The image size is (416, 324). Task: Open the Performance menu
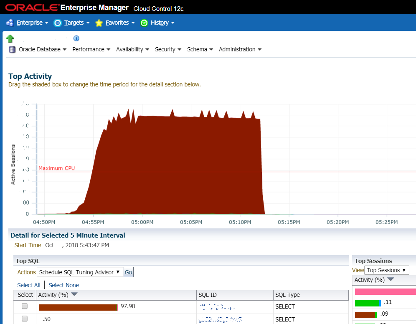[x=91, y=49]
